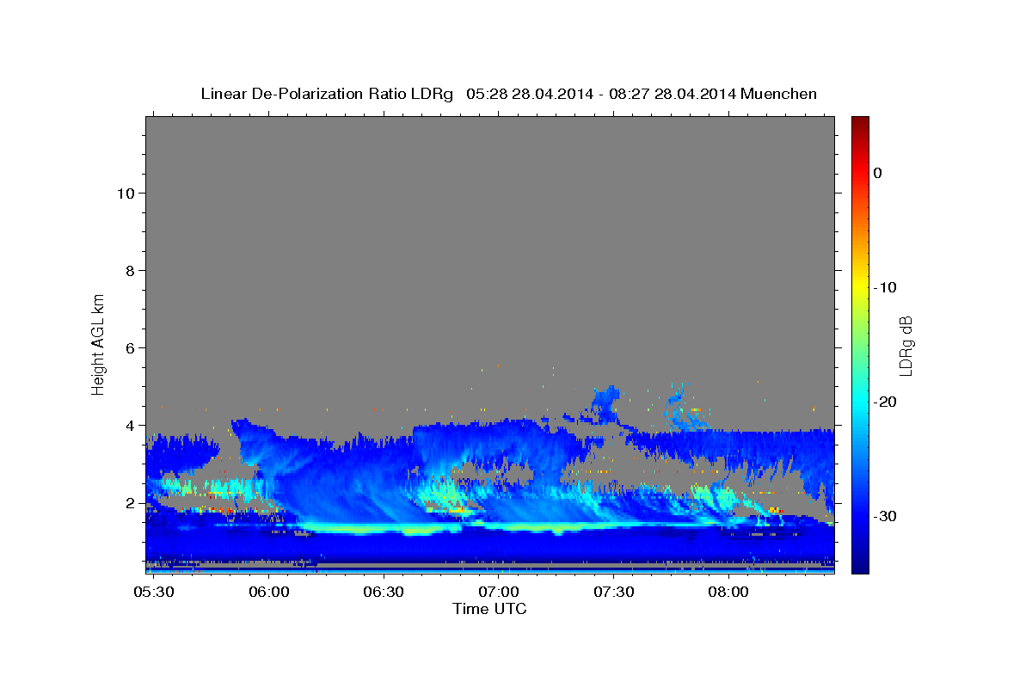The image size is (1032, 688).
Task: Click the 'Time UTC' axis label
Action: tap(489, 609)
